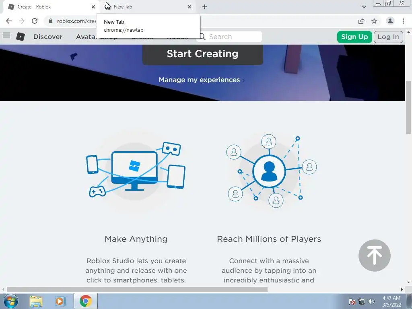Open the Action Center flag icon

pyautogui.click(x=352, y=301)
